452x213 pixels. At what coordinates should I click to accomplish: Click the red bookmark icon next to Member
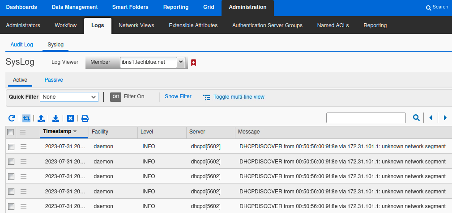pyautogui.click(x=193, y=63)
